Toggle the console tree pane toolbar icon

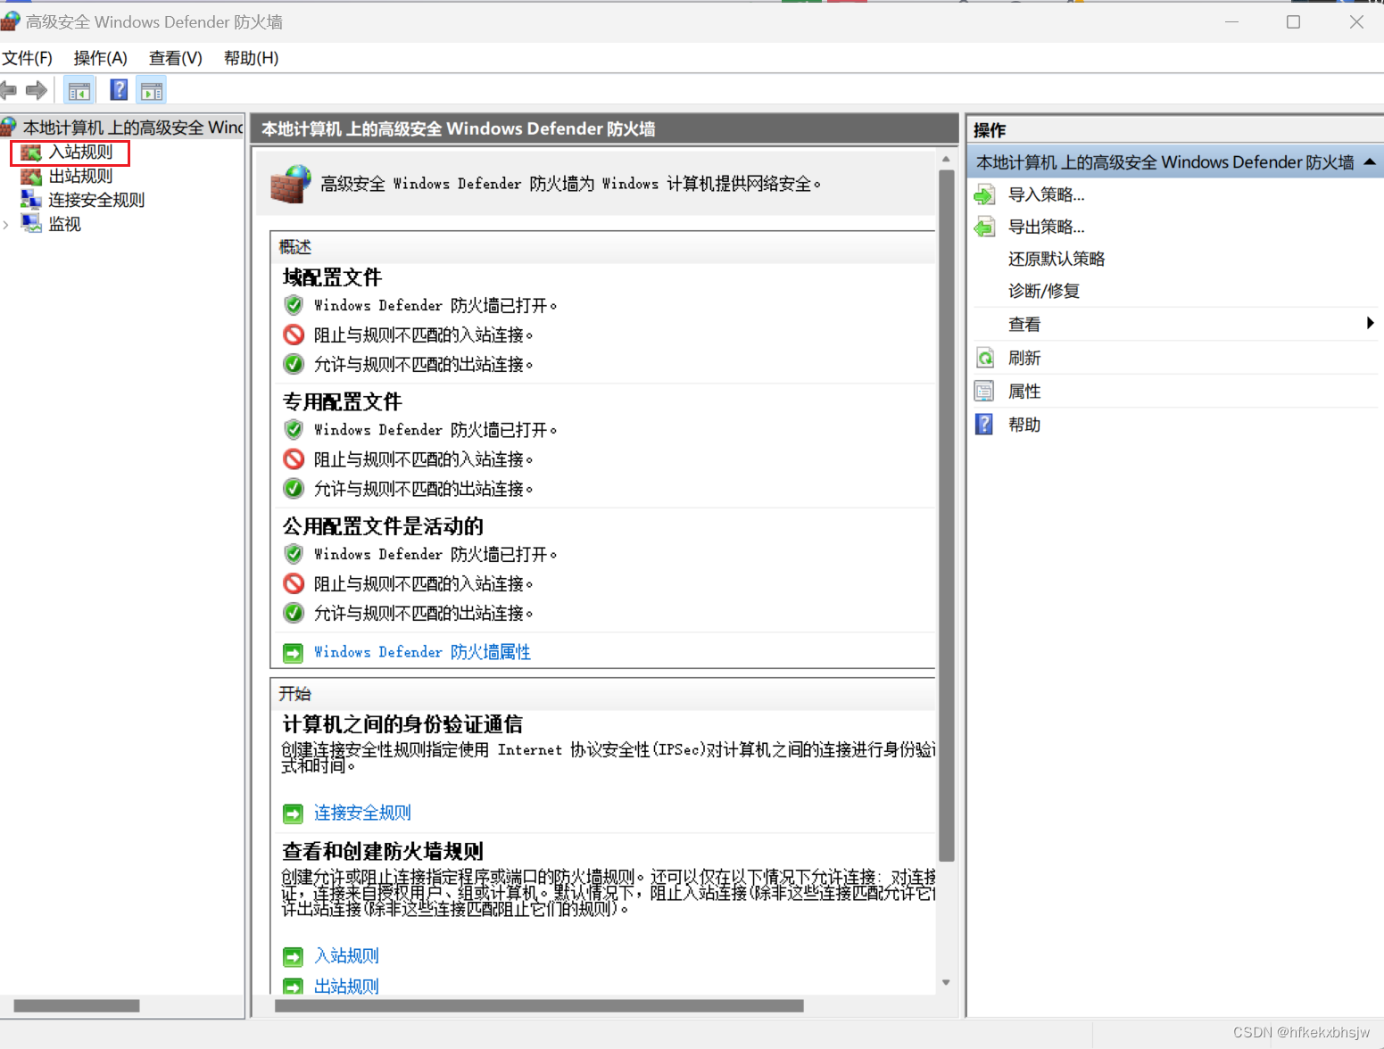click(79, 90)
